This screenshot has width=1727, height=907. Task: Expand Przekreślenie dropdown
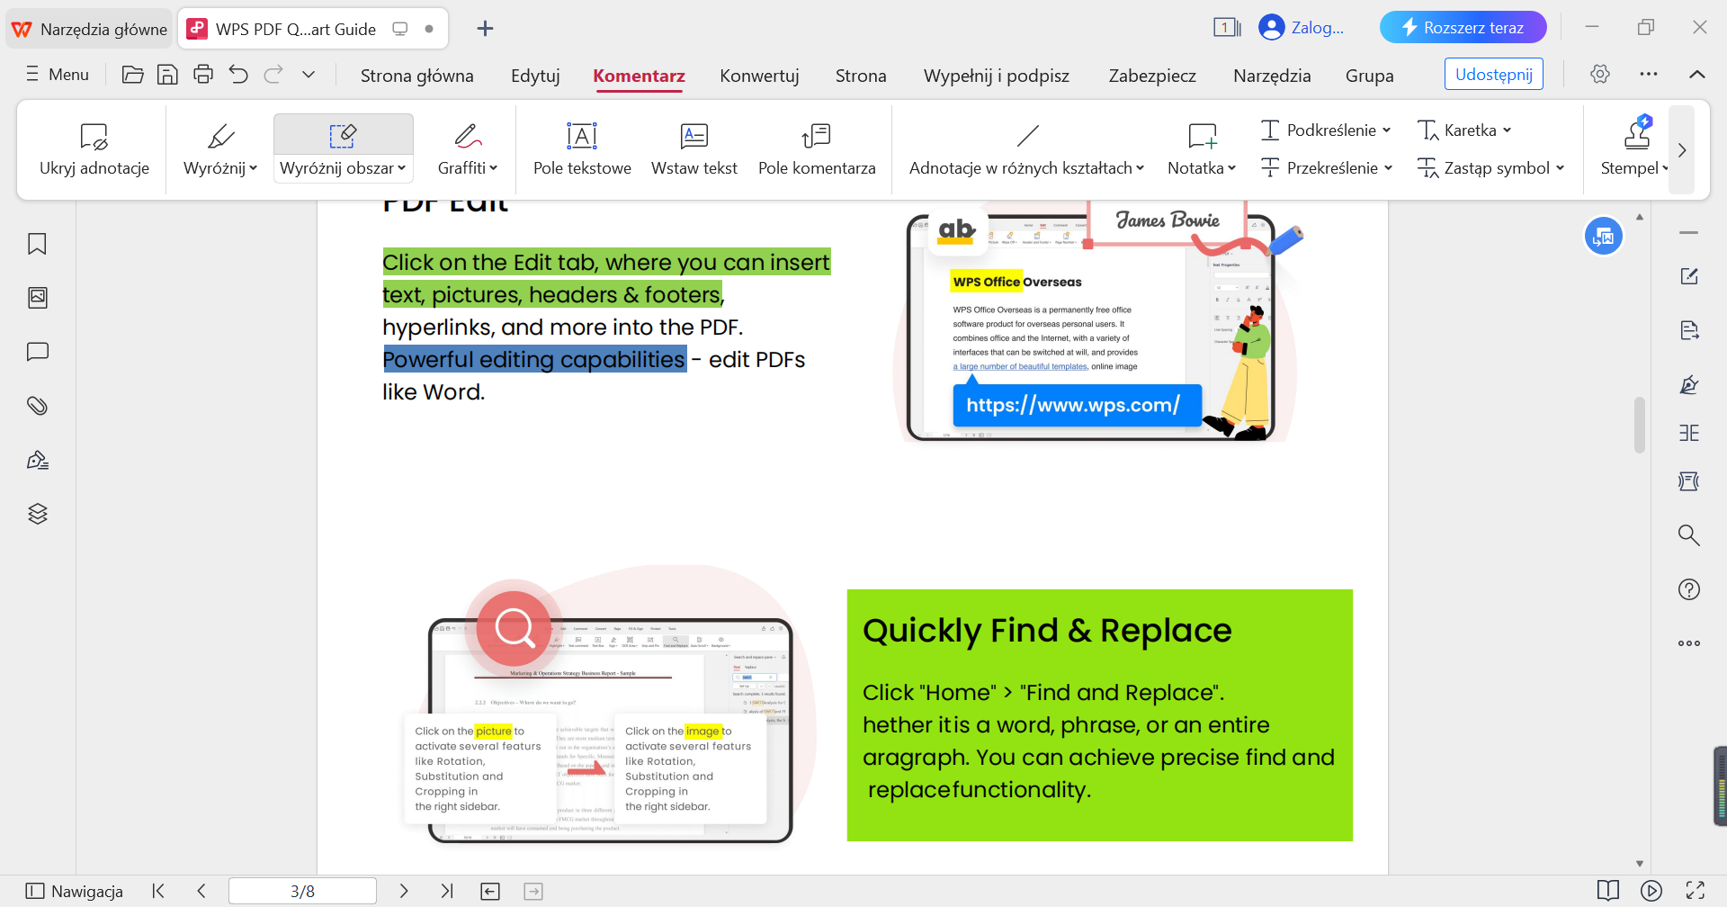point(1388,168)
